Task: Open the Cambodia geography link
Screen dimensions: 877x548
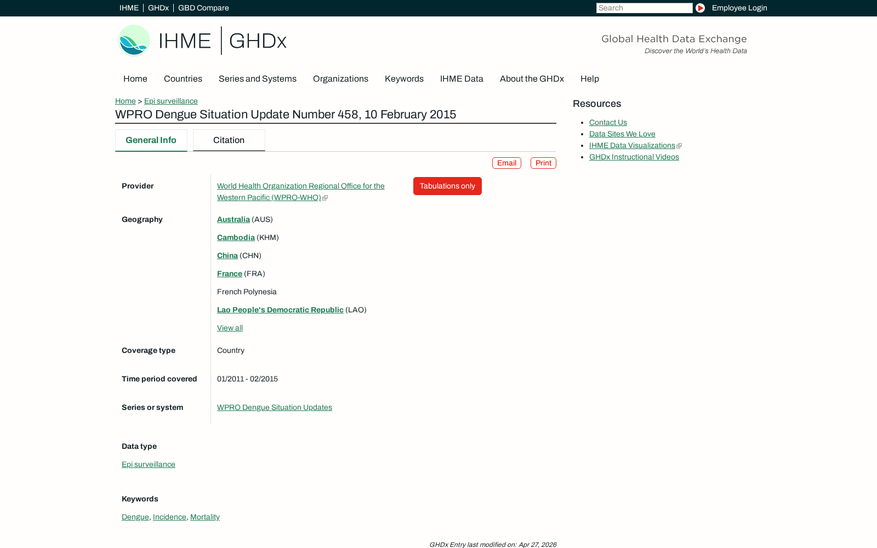Action: 236,237
